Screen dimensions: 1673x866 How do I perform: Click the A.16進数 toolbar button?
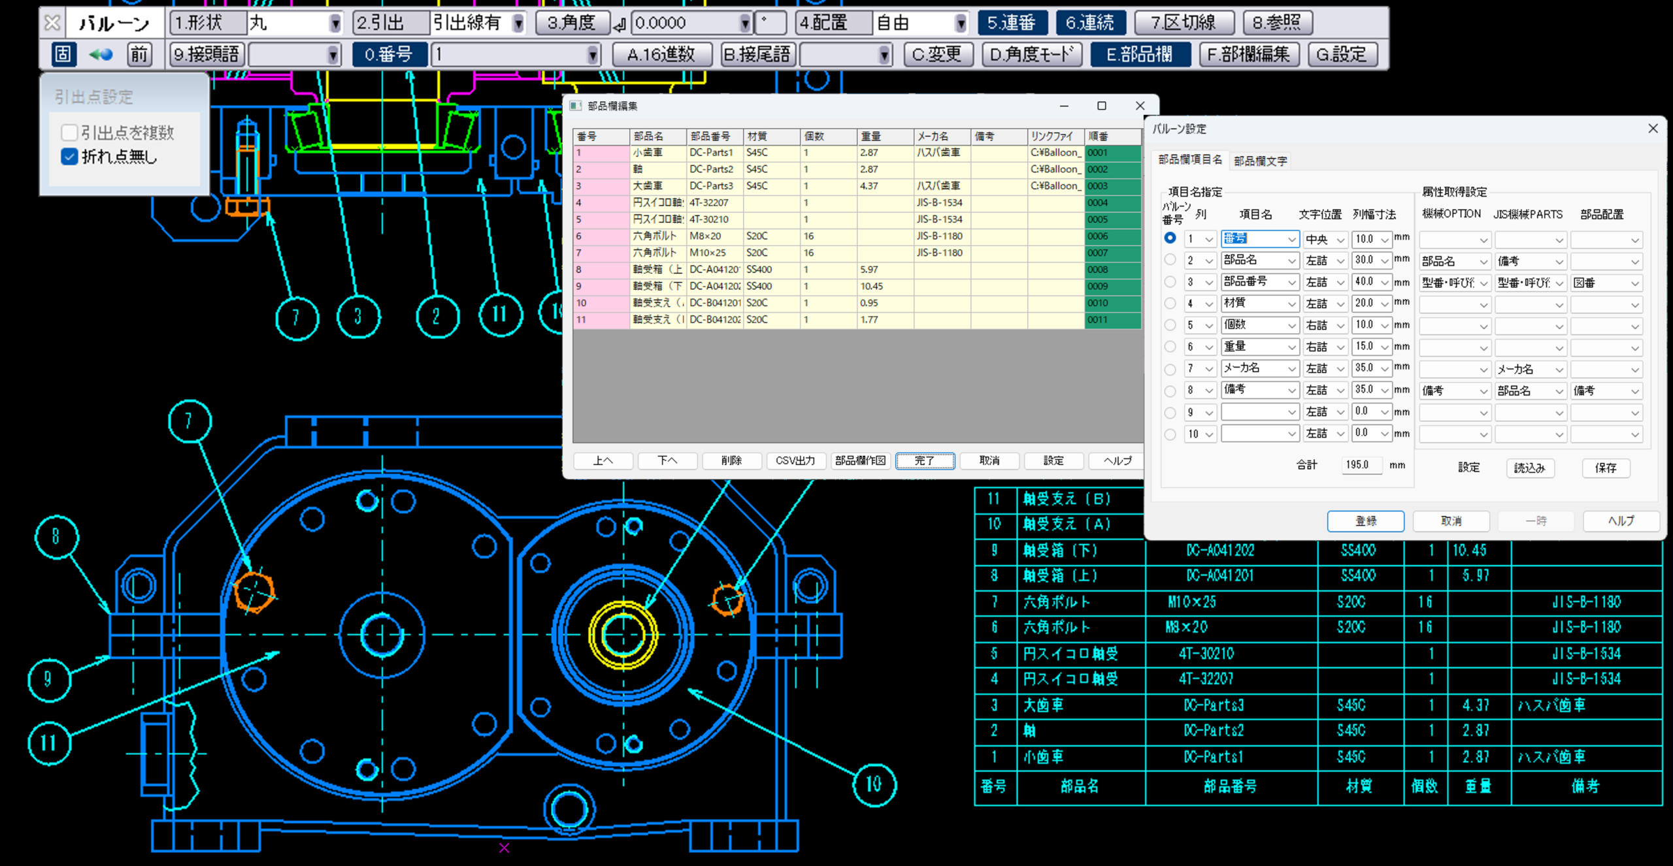tap(661, 54)
